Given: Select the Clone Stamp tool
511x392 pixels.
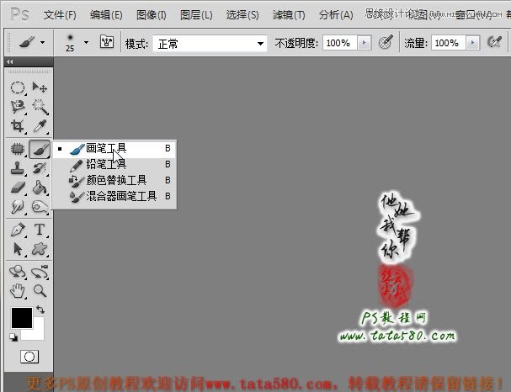Looking at the screenshot, I should tap(18, 168).
